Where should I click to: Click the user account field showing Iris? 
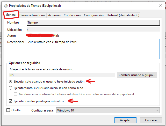tap(62, 75)
